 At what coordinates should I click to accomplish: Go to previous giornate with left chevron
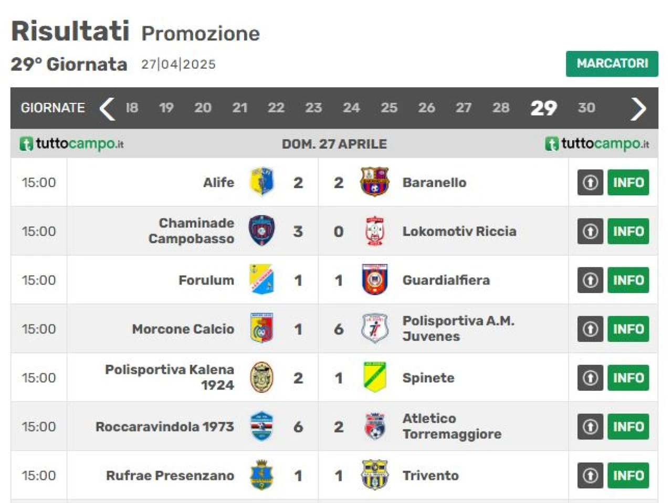click(107, 108)
